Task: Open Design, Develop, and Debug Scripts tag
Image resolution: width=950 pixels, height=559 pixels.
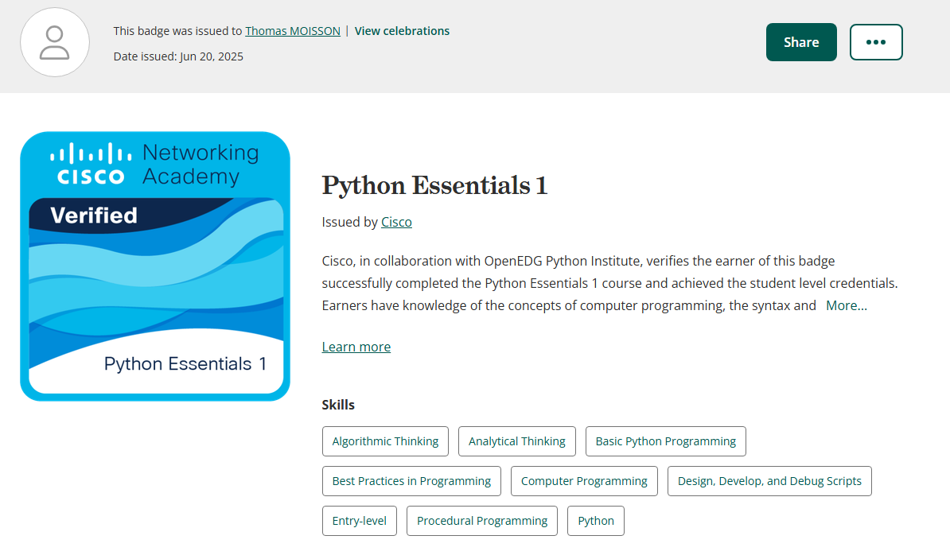Action: pyautogui.click(x=769, y=481)
